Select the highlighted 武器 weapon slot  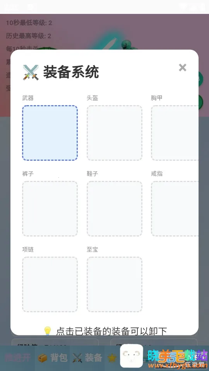[50, 133]
